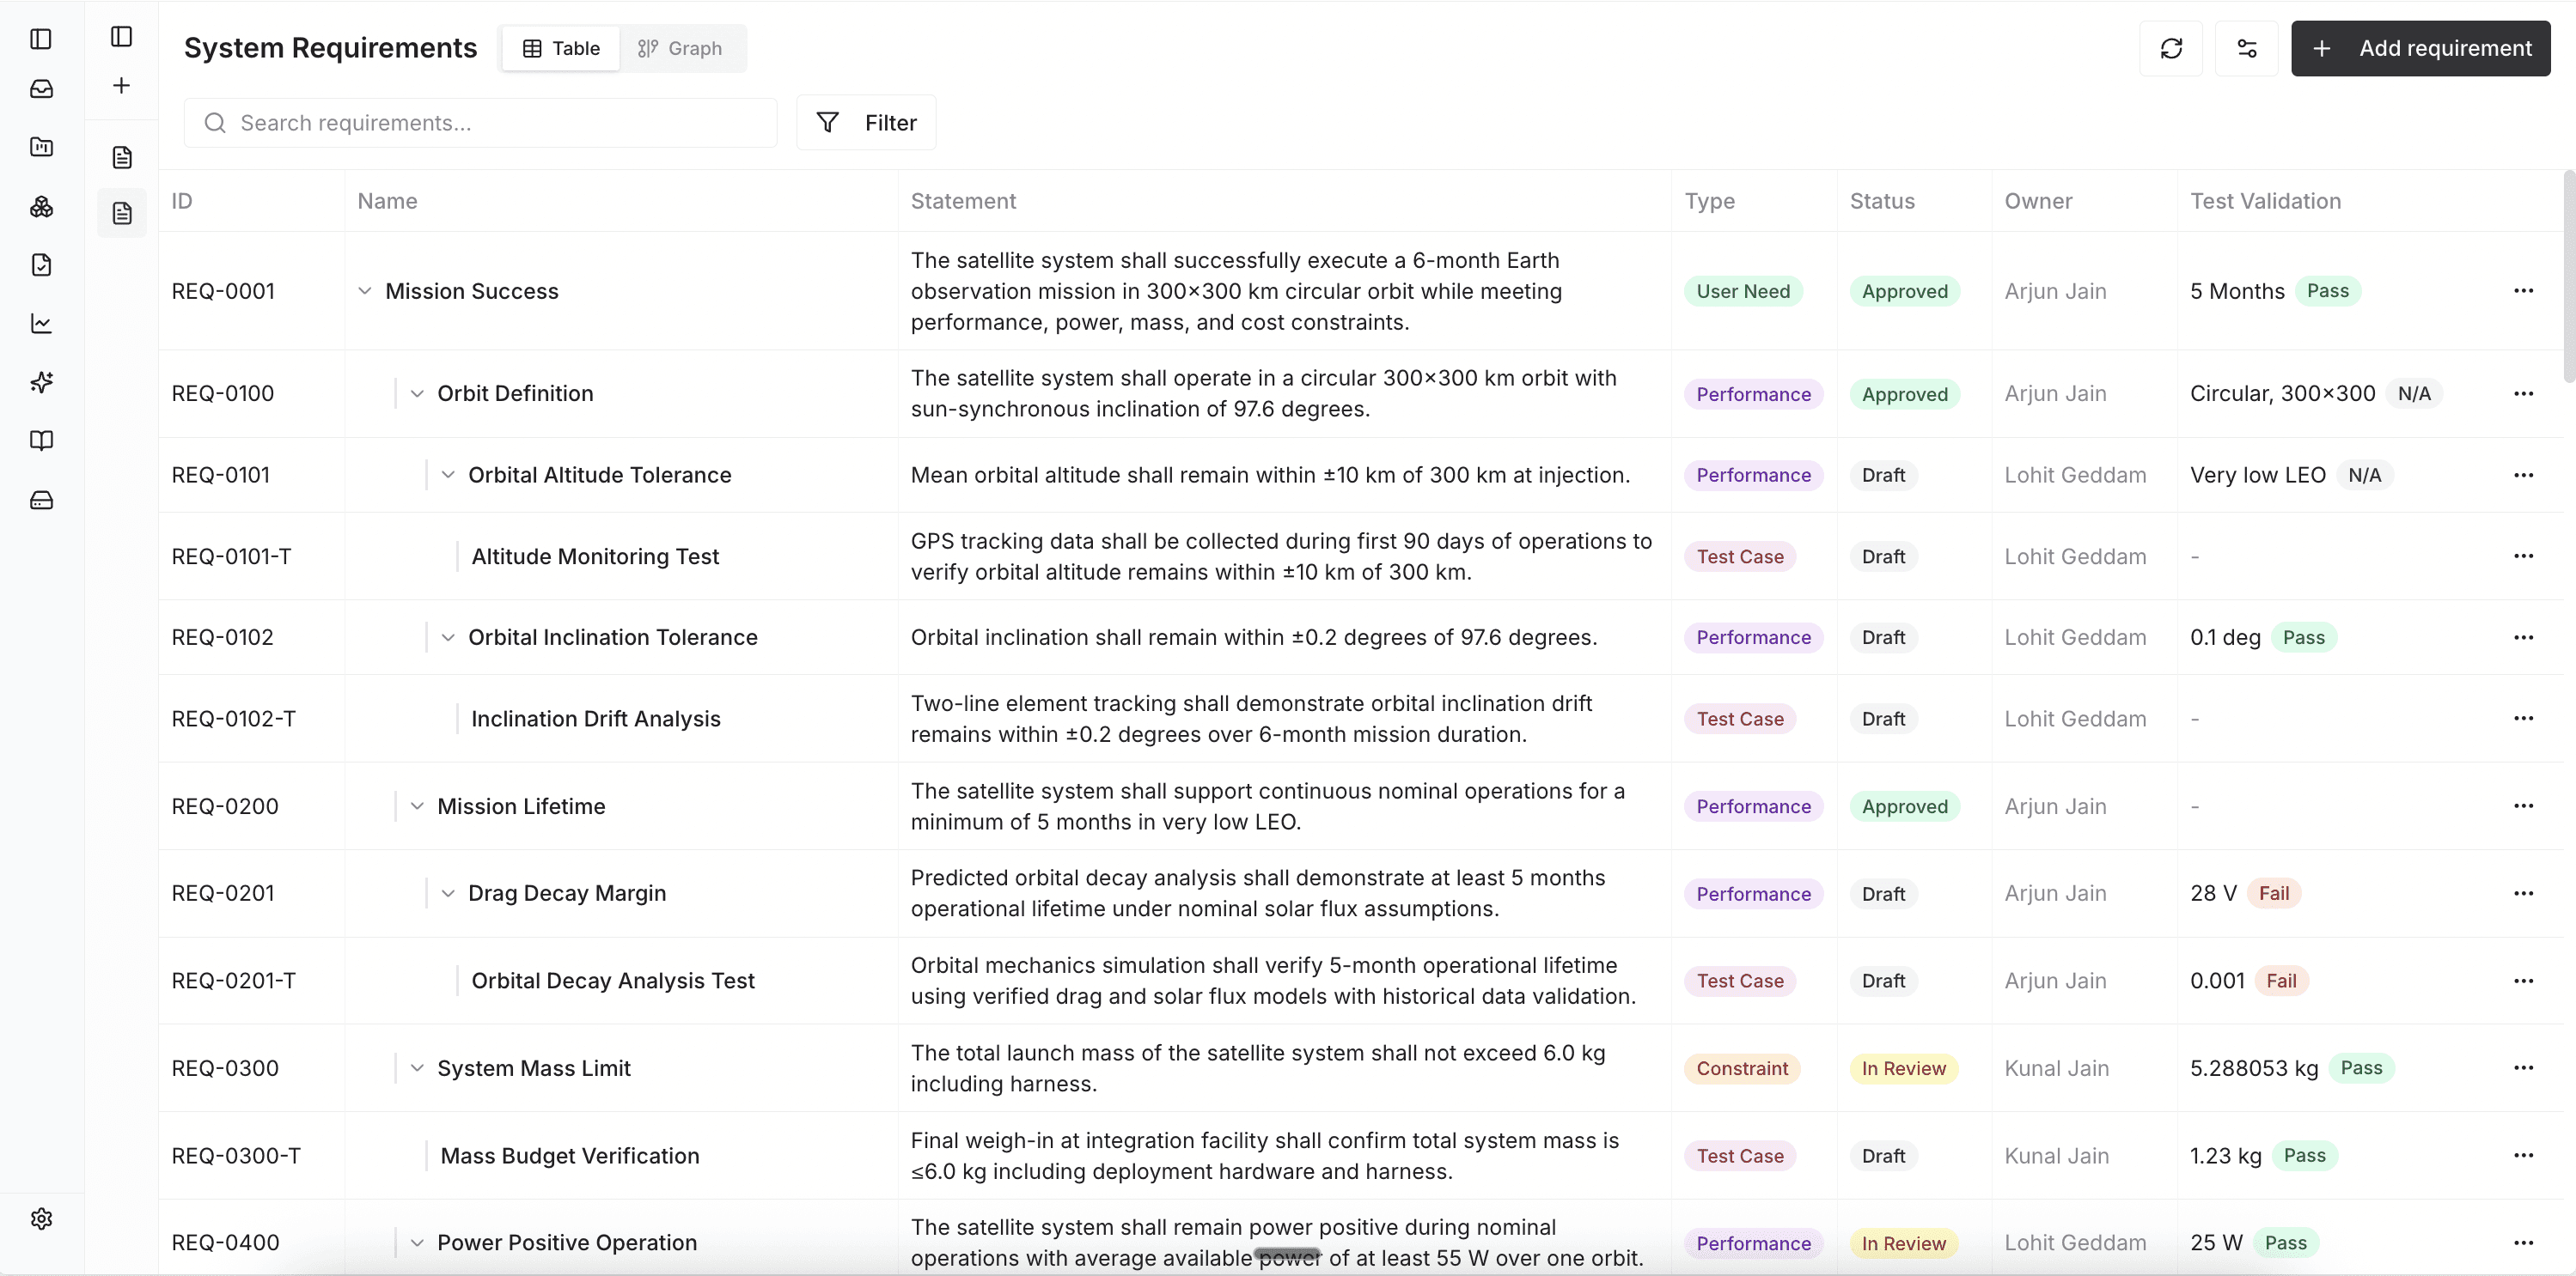
Task: Collapse the Power Positive Operation row
Action: click(418, 1242)
